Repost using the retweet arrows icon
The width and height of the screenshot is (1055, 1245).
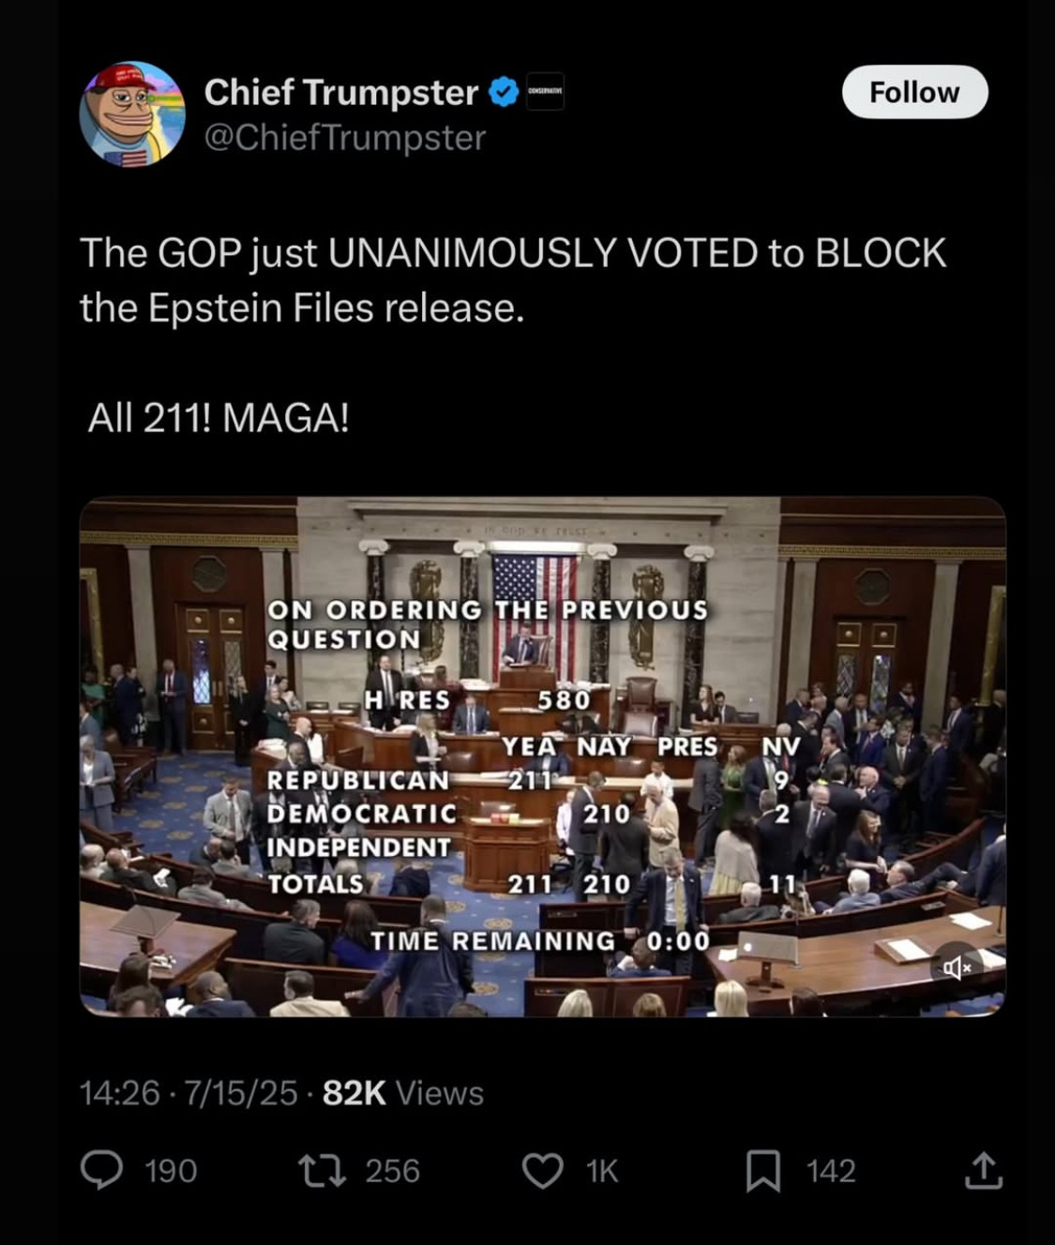(x=322, y=1170)
